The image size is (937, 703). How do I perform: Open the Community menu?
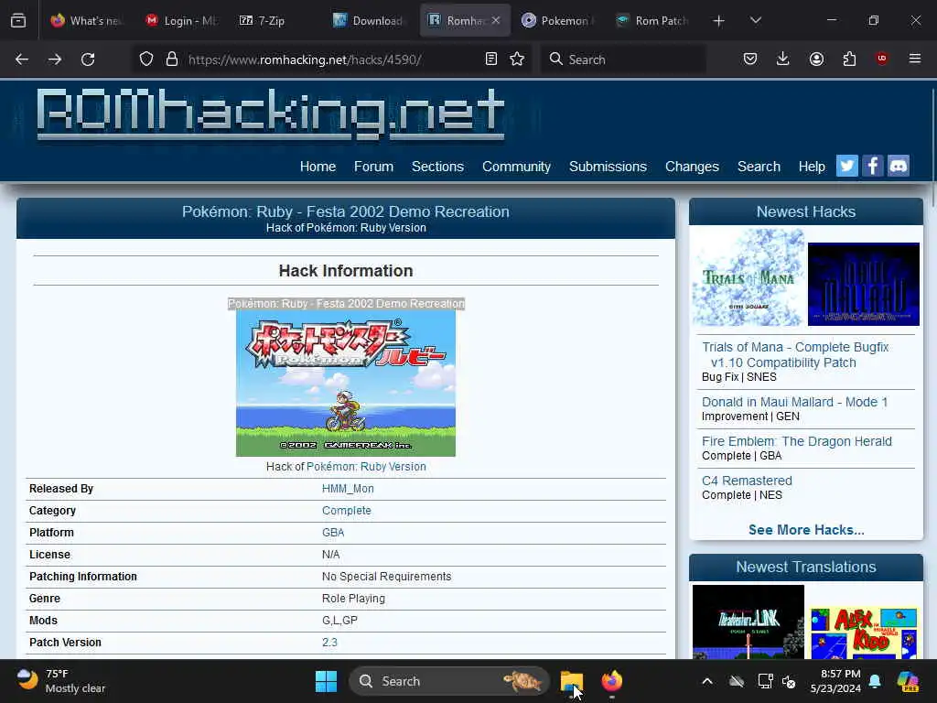point(516,167)
